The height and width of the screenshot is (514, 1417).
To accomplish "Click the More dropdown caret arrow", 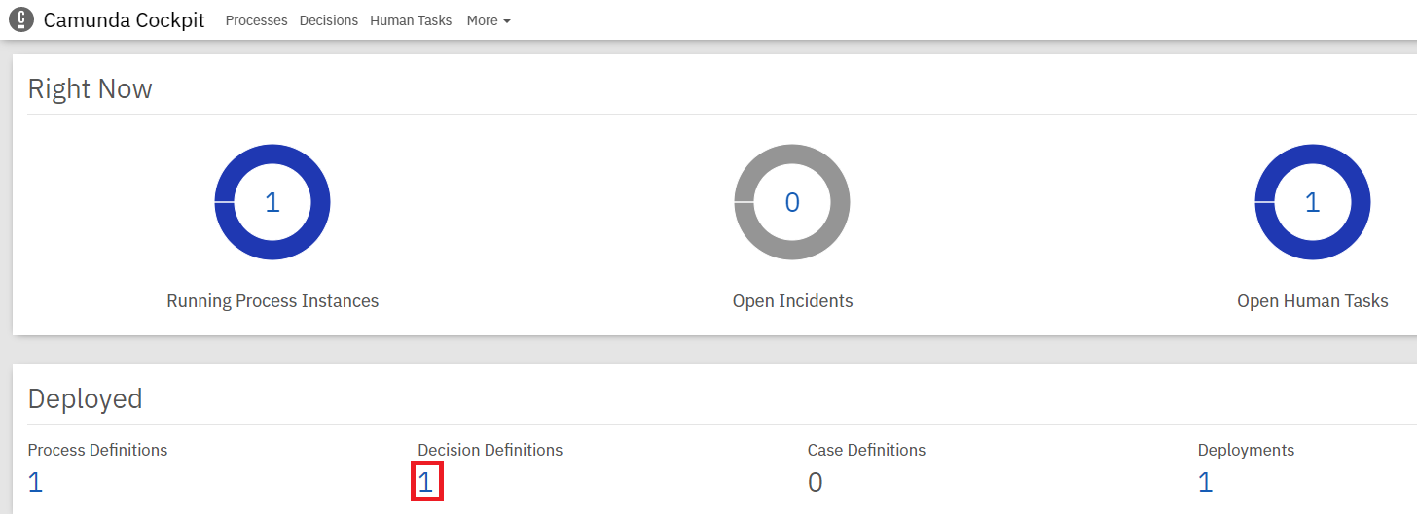I will pyautogui.click(x=507, y=21).
